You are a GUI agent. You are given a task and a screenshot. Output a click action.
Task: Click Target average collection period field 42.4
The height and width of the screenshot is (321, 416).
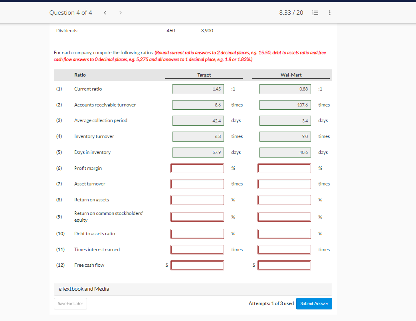(198, 120)
